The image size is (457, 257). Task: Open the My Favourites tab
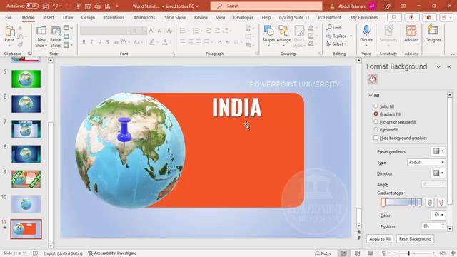pos(364,17)
